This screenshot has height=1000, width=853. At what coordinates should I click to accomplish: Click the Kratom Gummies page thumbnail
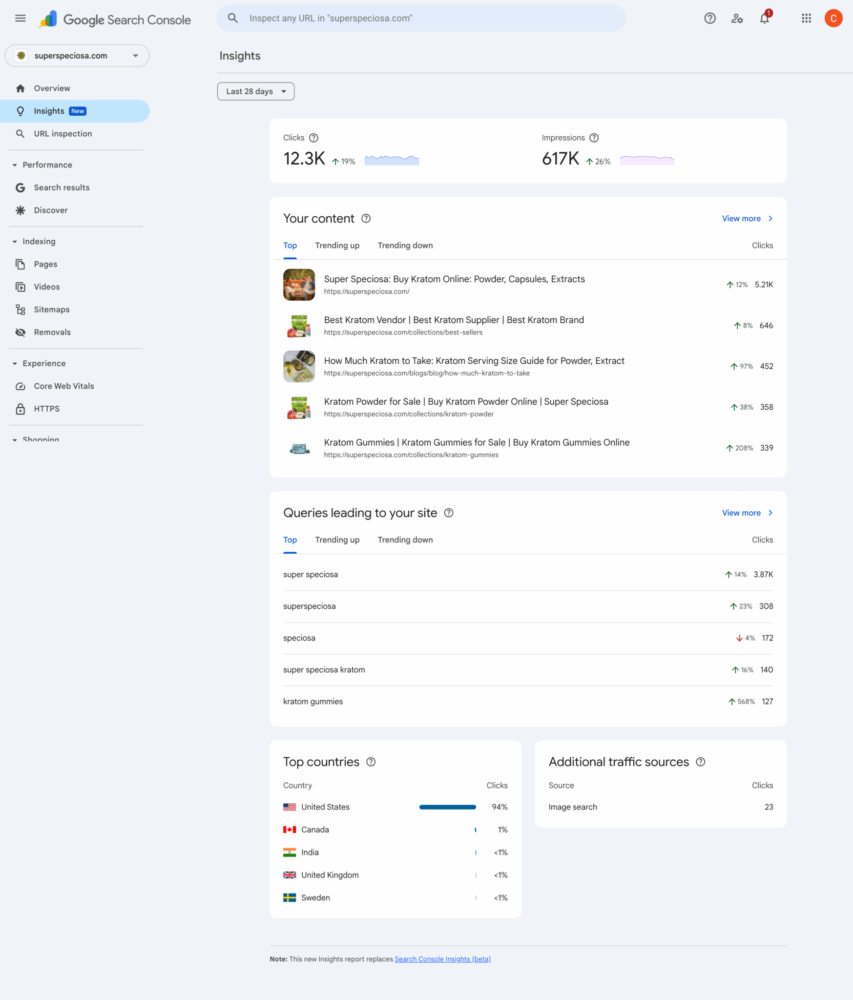[x=299, y=448]
